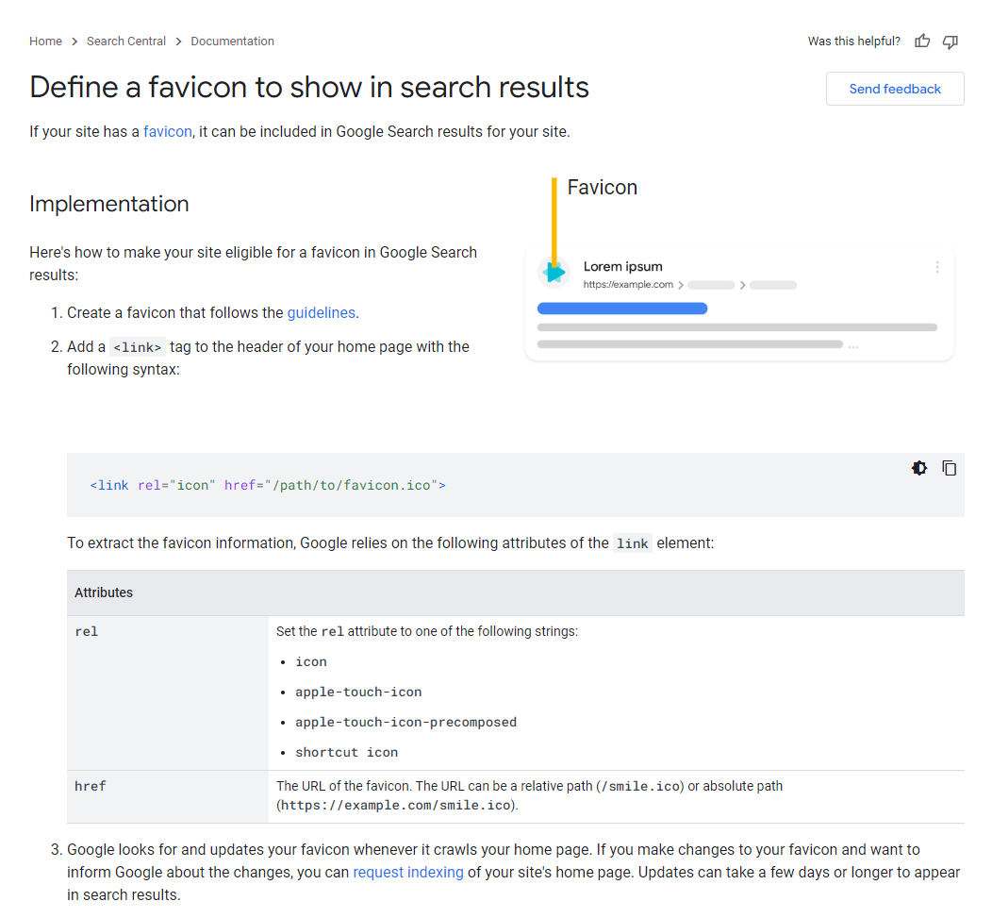The image size is (992, 918).
Task: Click the thumbs down not helpful icon
Action: click(x=951, y=42)
